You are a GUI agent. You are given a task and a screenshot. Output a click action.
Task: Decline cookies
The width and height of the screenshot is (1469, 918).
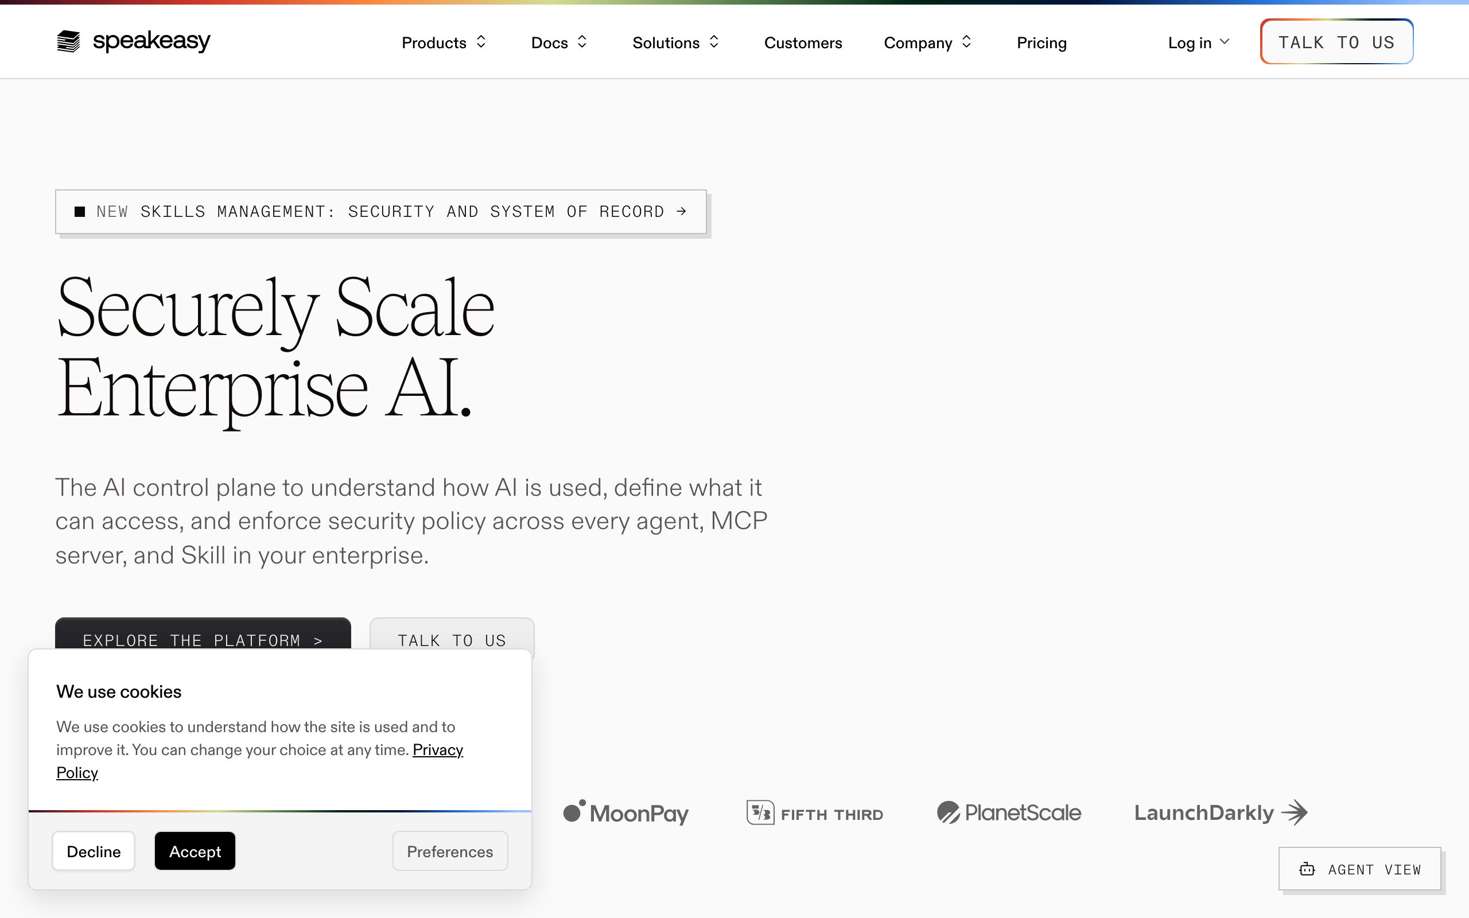[94, 851]
